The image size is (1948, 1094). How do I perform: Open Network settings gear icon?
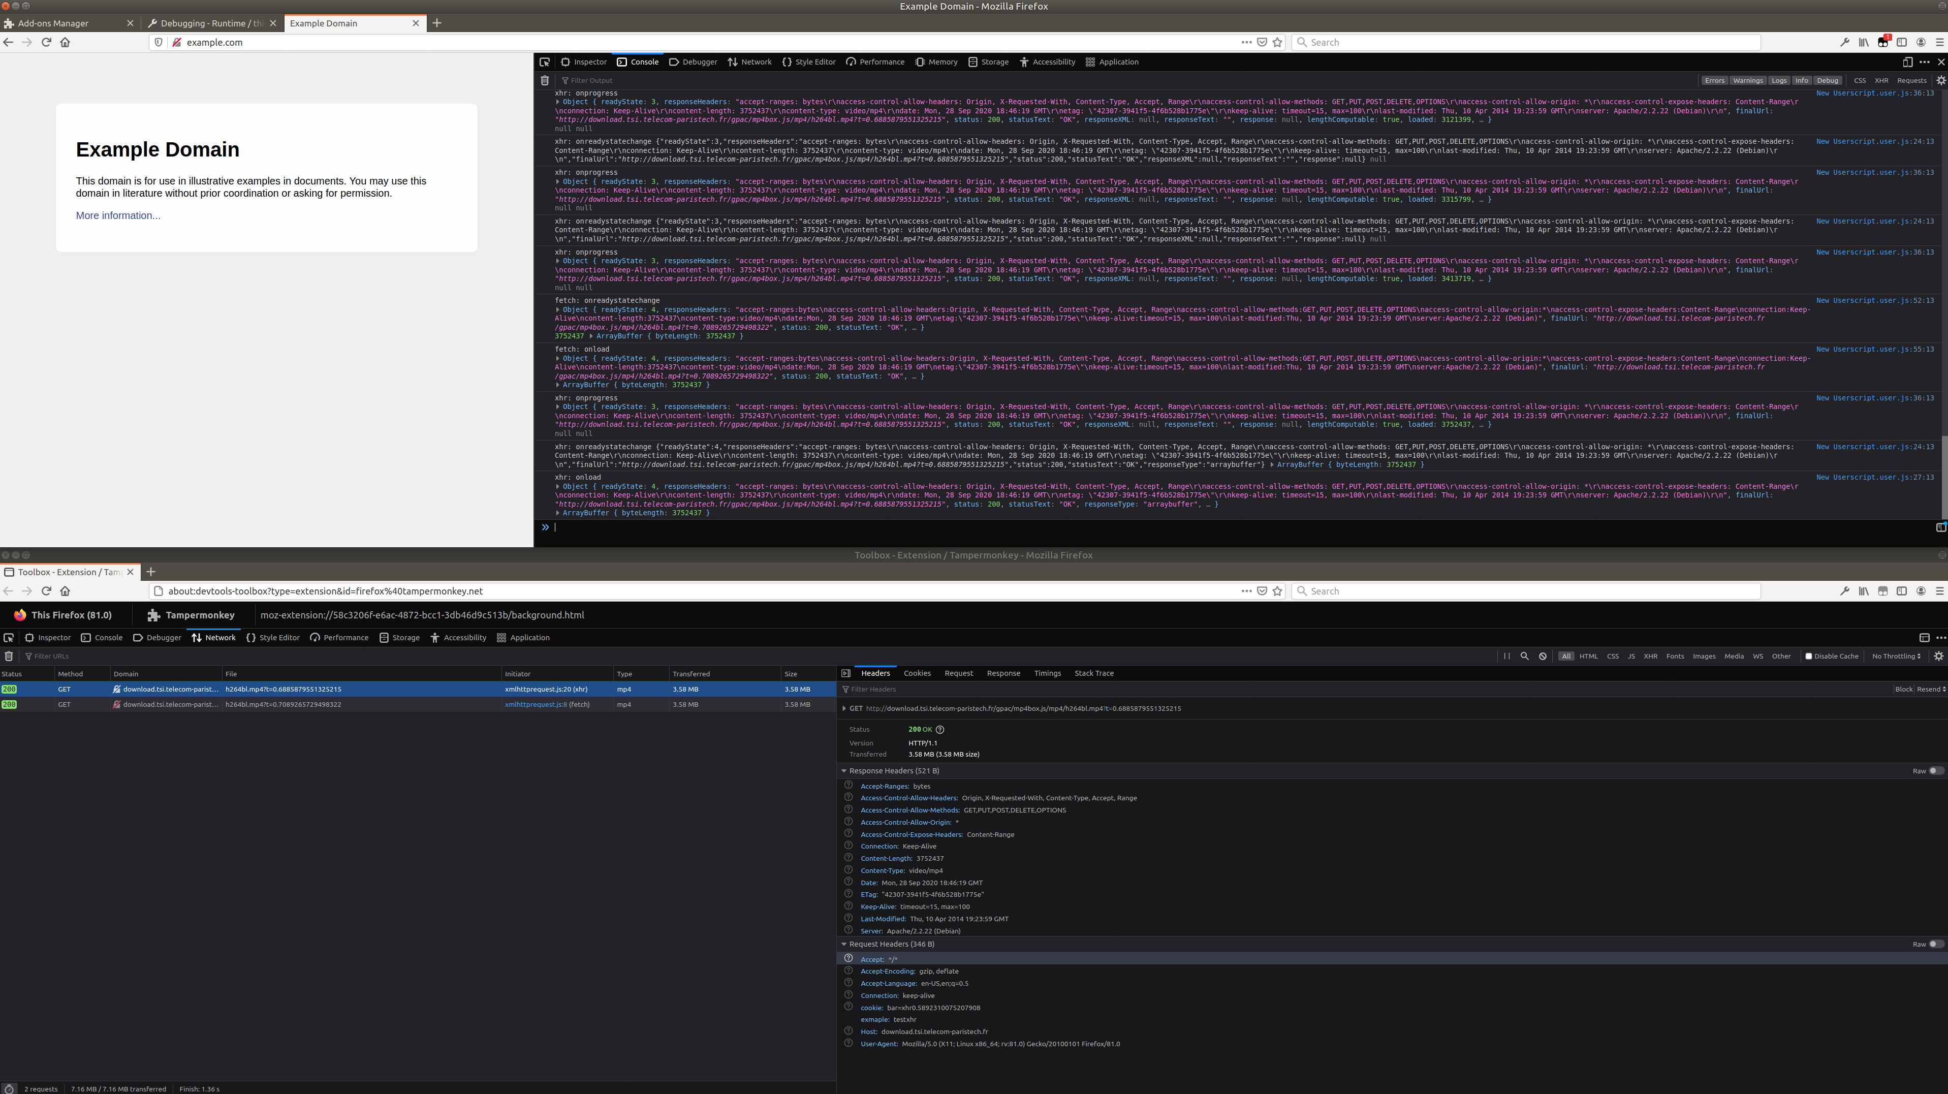1939,657
